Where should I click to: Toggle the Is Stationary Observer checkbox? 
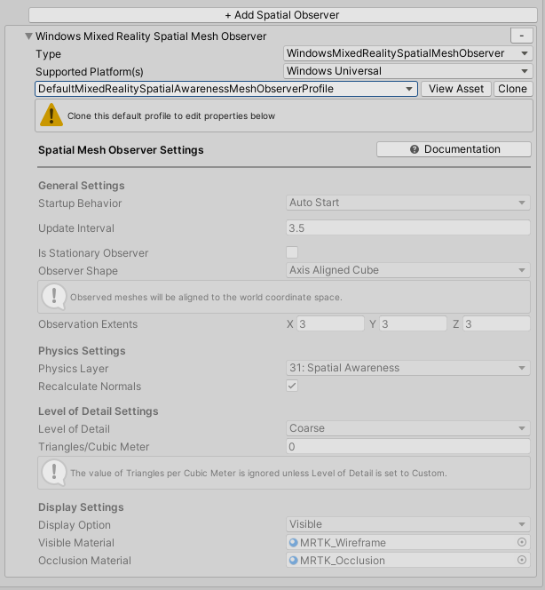coord(292,252)
